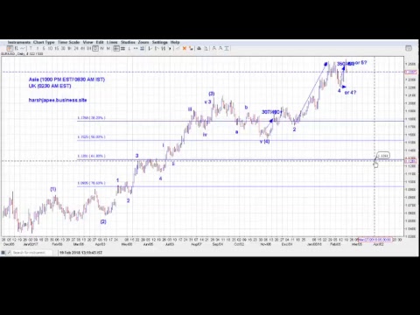Click the 'L' line tool icon
Image resolution: width=420 pixels, height=315 pixels.
pos(129,48)
